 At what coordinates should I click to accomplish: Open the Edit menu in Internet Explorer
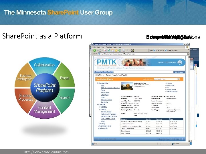pos(98,47)
